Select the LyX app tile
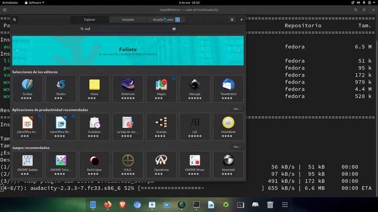This screenshot has height=212, width=378. [195, 127]
